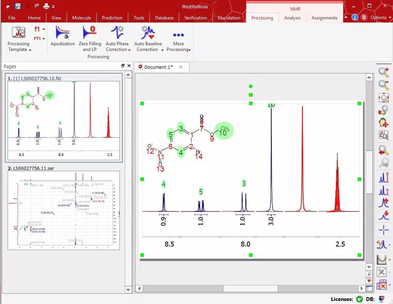Click the Print icon in quick access bar
The image size is (393, 304).
click(46, 5)
